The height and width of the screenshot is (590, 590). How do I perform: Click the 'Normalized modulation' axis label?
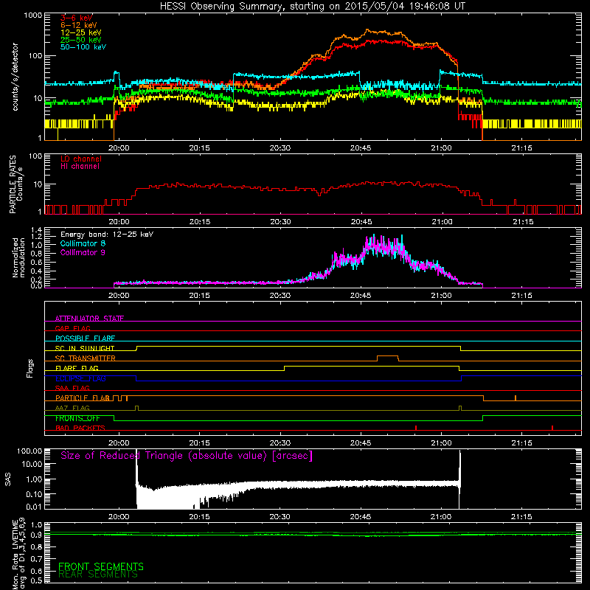pos(18,257)
